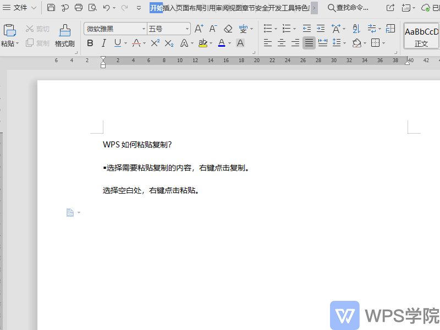The width and height of the screenshot is (440, 330).
Task: Enable justified alignment
Action: (x=309, y=42)
